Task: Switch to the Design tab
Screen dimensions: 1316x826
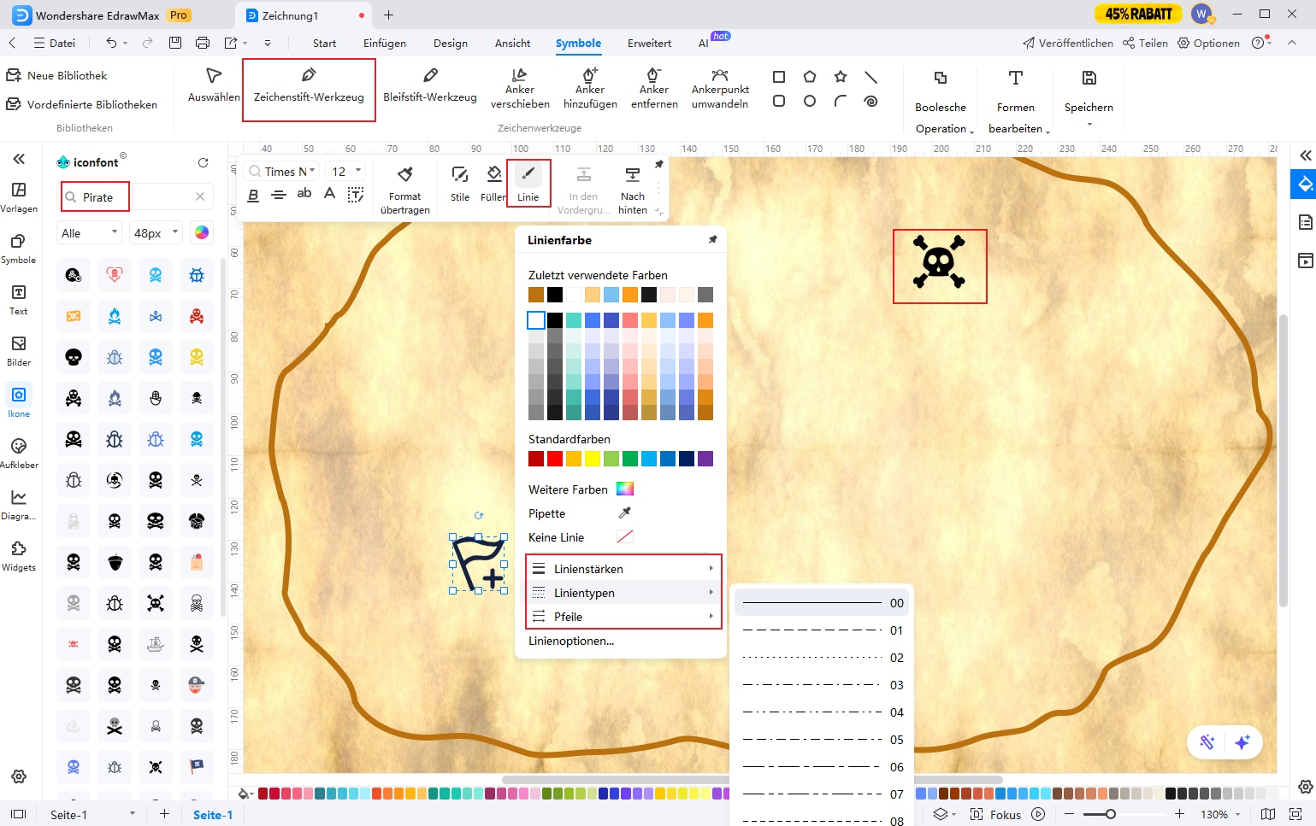Action: (451, 43)
